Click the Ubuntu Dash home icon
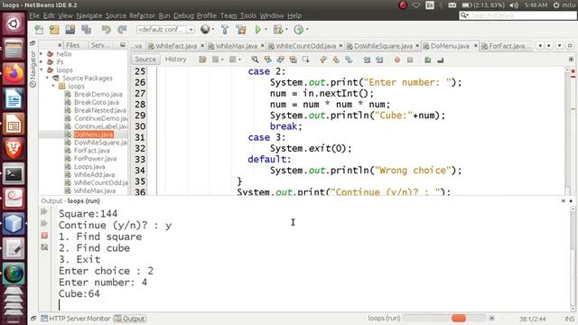The image size is (578, 325). tap(14, 24)
